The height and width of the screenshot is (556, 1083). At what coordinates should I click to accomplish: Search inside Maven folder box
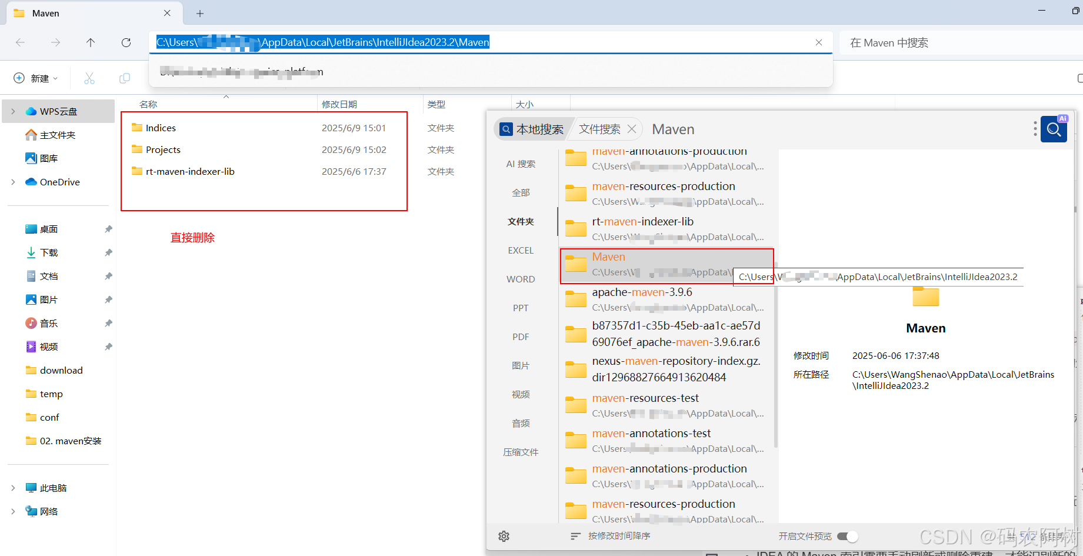click(961, 43)
